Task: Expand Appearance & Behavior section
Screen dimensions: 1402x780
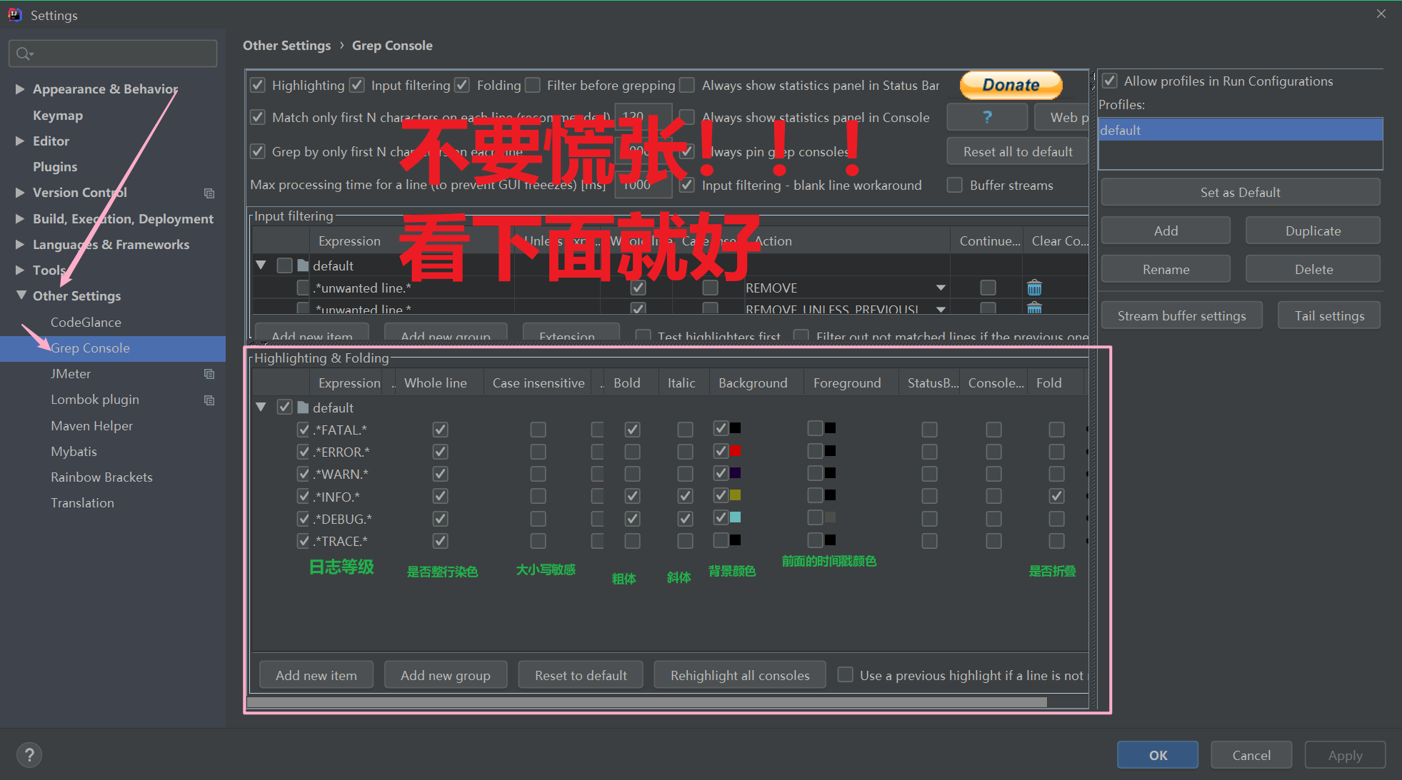Action: (x=20, y=89)
